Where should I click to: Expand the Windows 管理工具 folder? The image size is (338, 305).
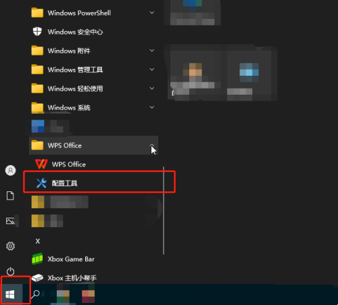coord(93,70)
